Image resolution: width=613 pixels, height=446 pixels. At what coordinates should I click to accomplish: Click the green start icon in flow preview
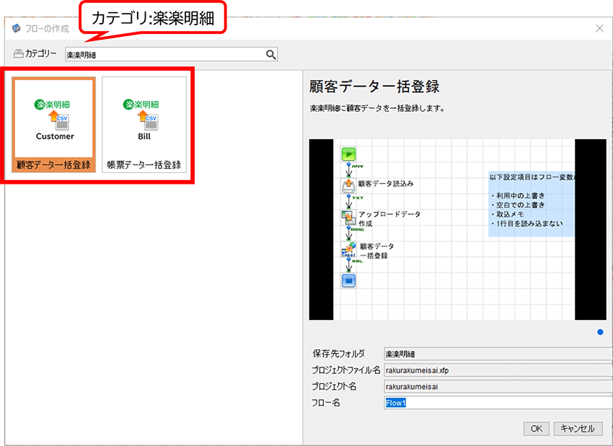coord(348,154)
